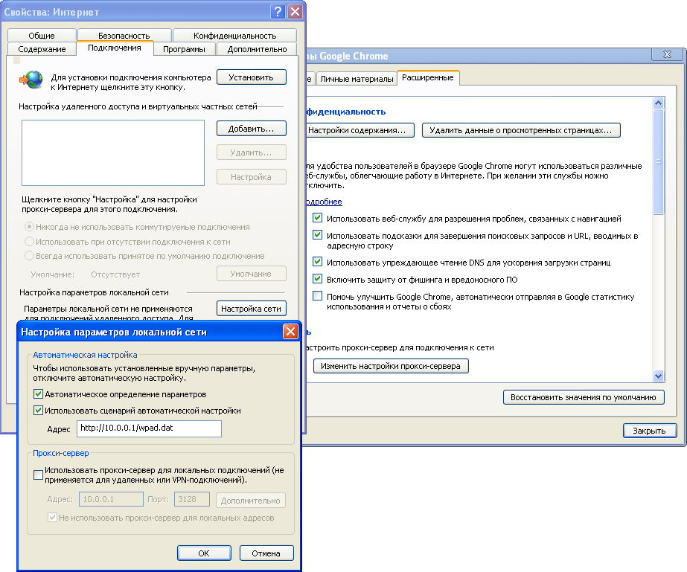The width and height of the screenshot is (687, 572).
Task: Click the globe connection wizard icon
Action: 31,78
